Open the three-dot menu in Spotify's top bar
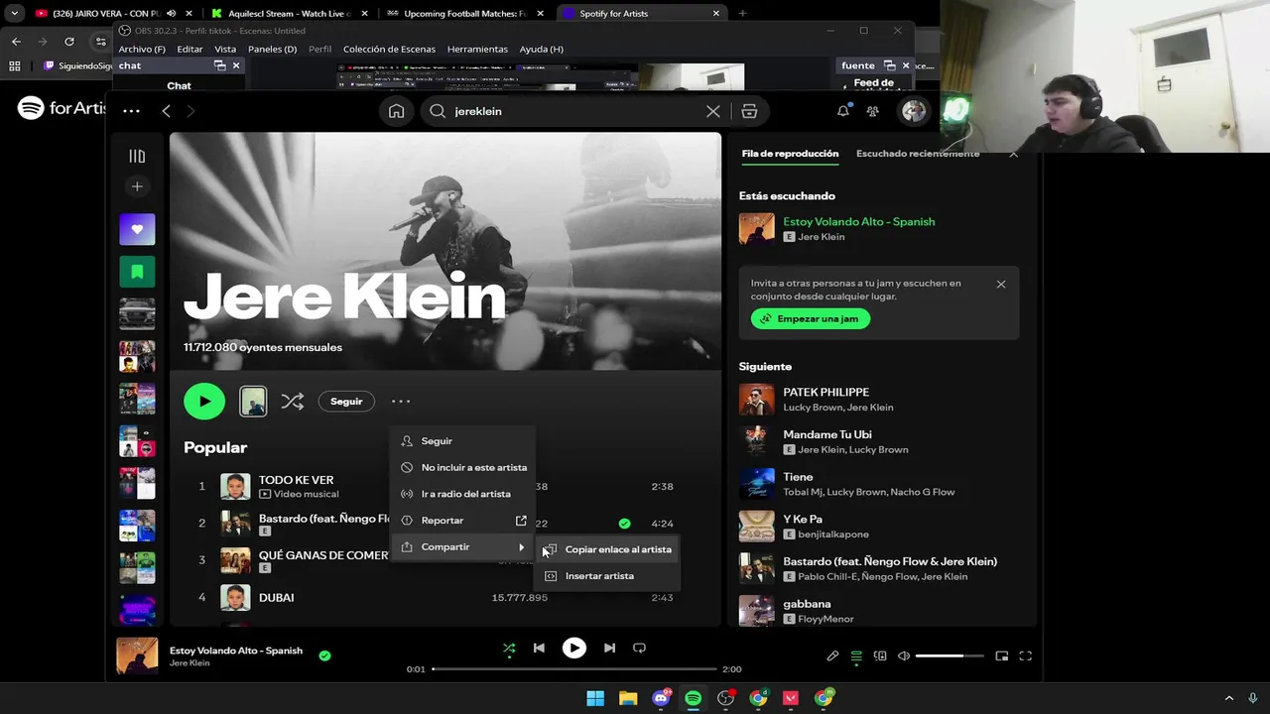Viewport: 1270px width, 714px height. (131, 111)
